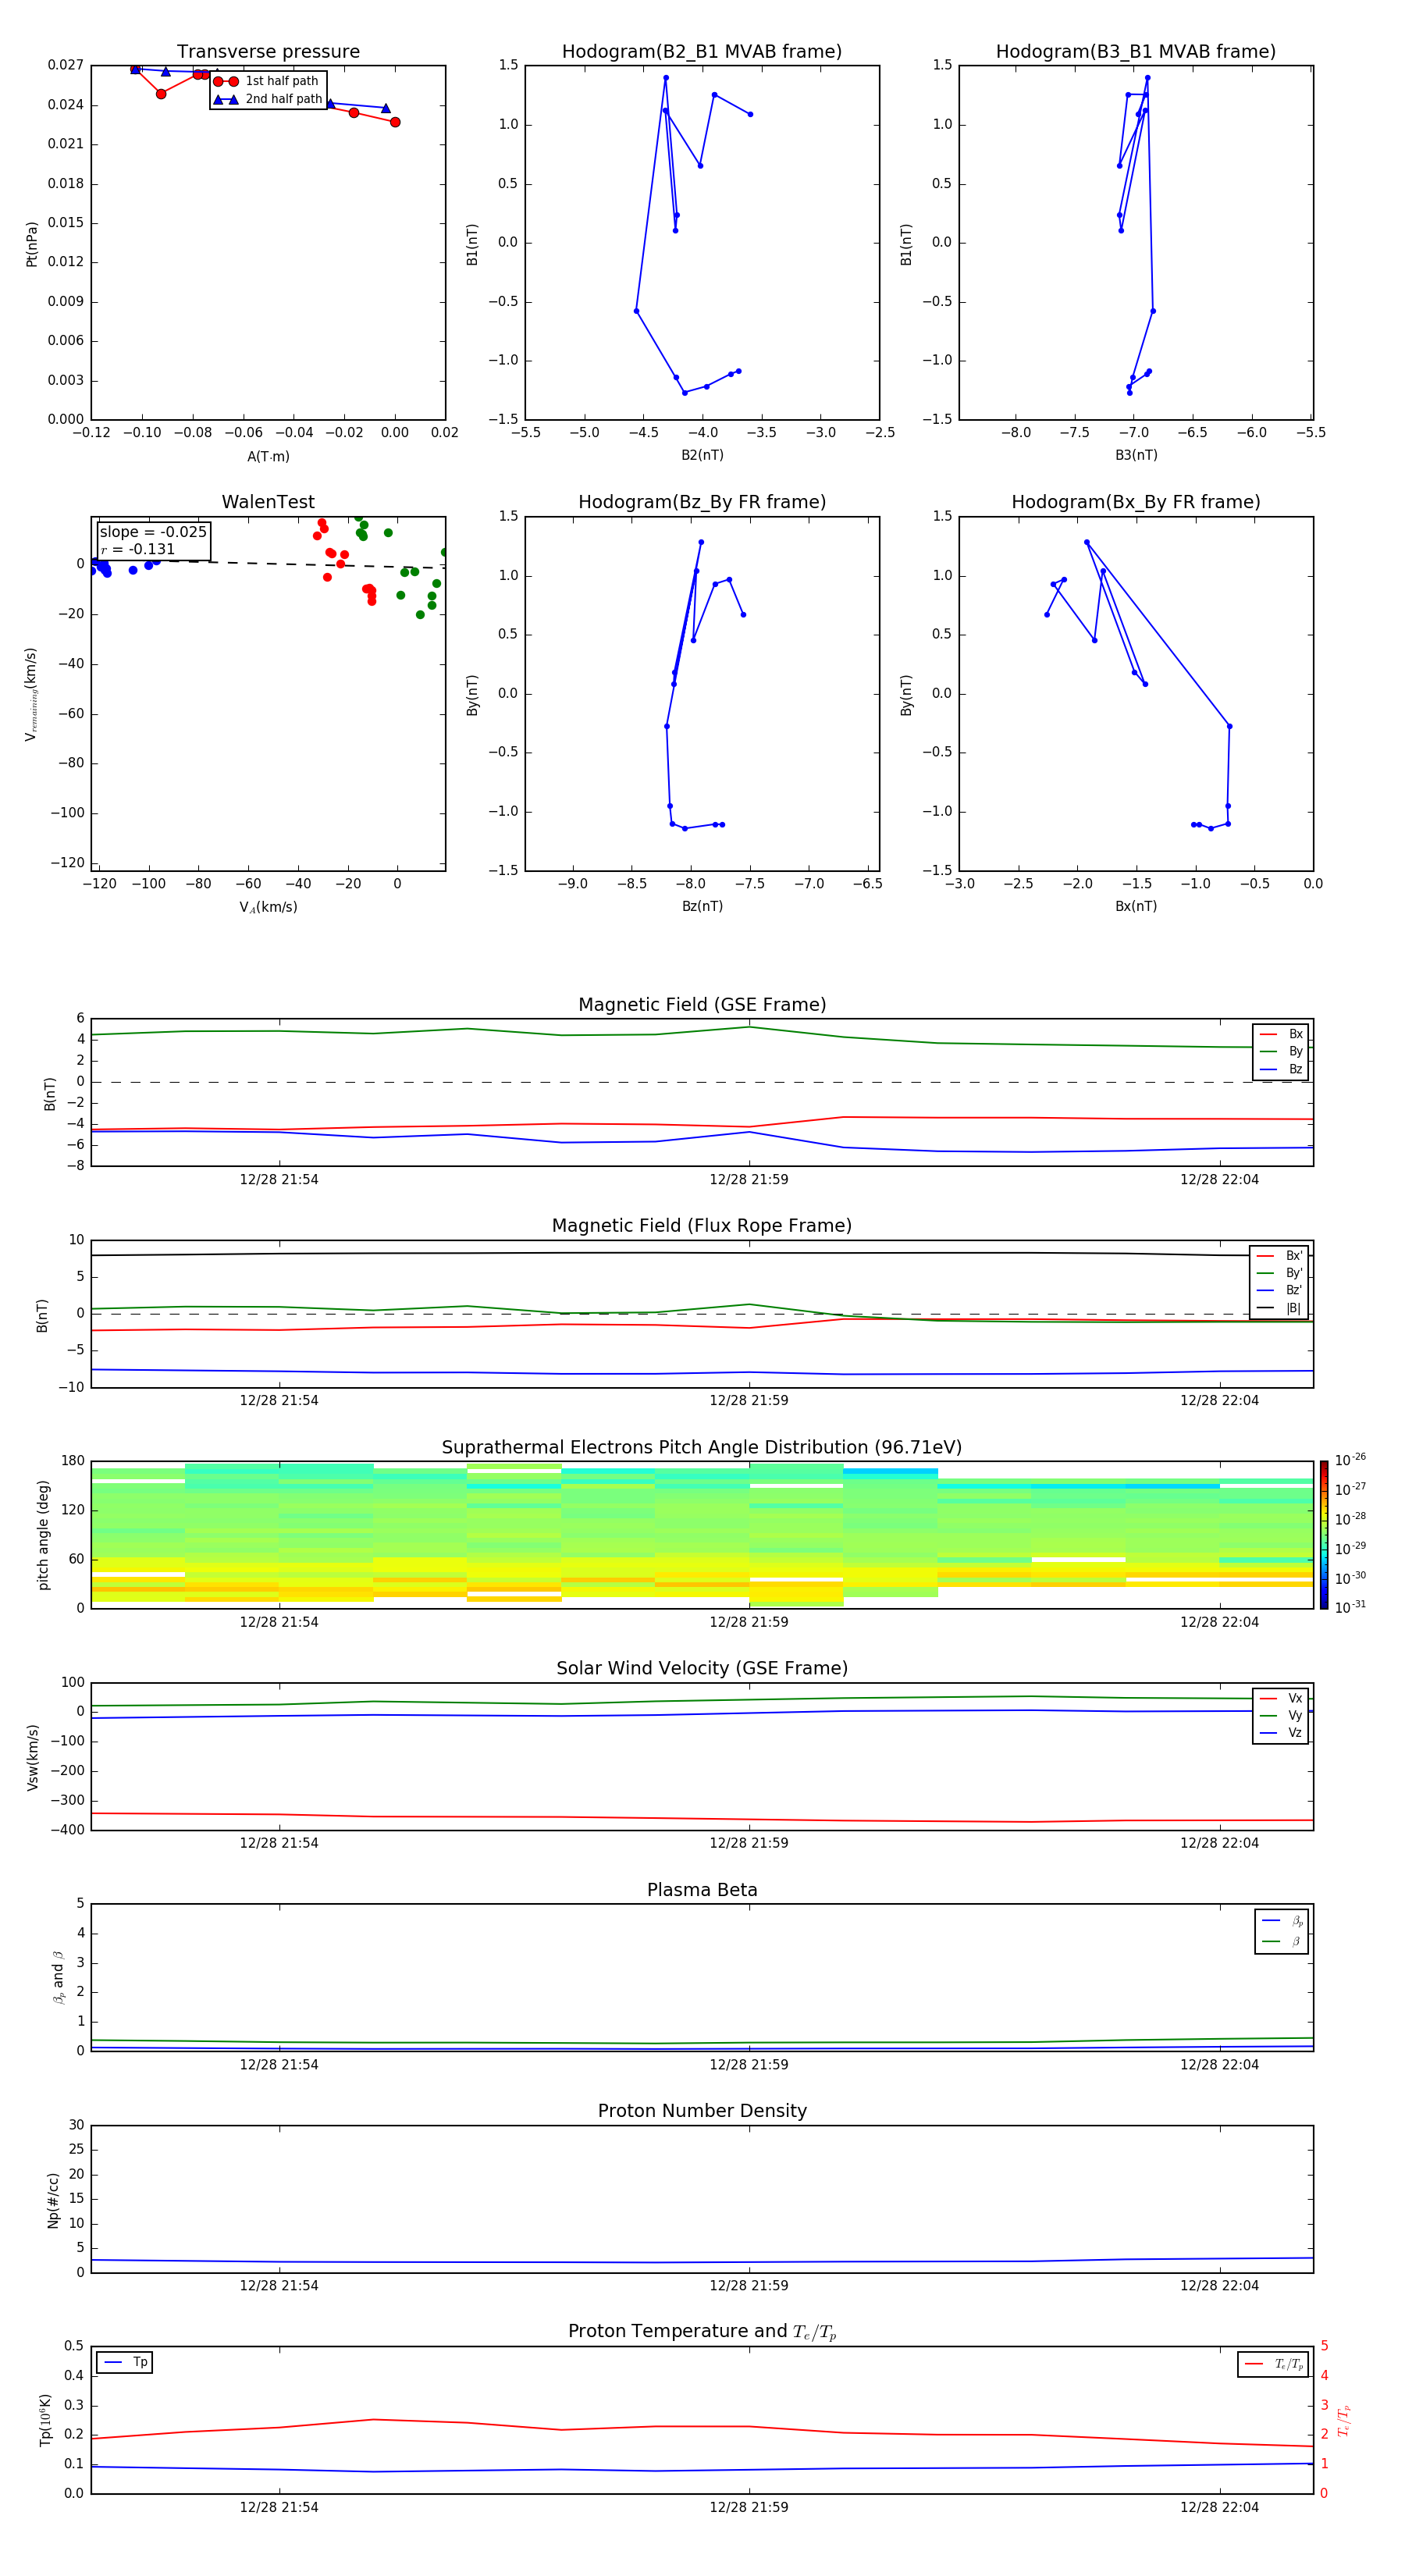Click the red Te/Tp legend entry
This screenshot has width=1405, height=2576.
(x=1274, y=2364)
